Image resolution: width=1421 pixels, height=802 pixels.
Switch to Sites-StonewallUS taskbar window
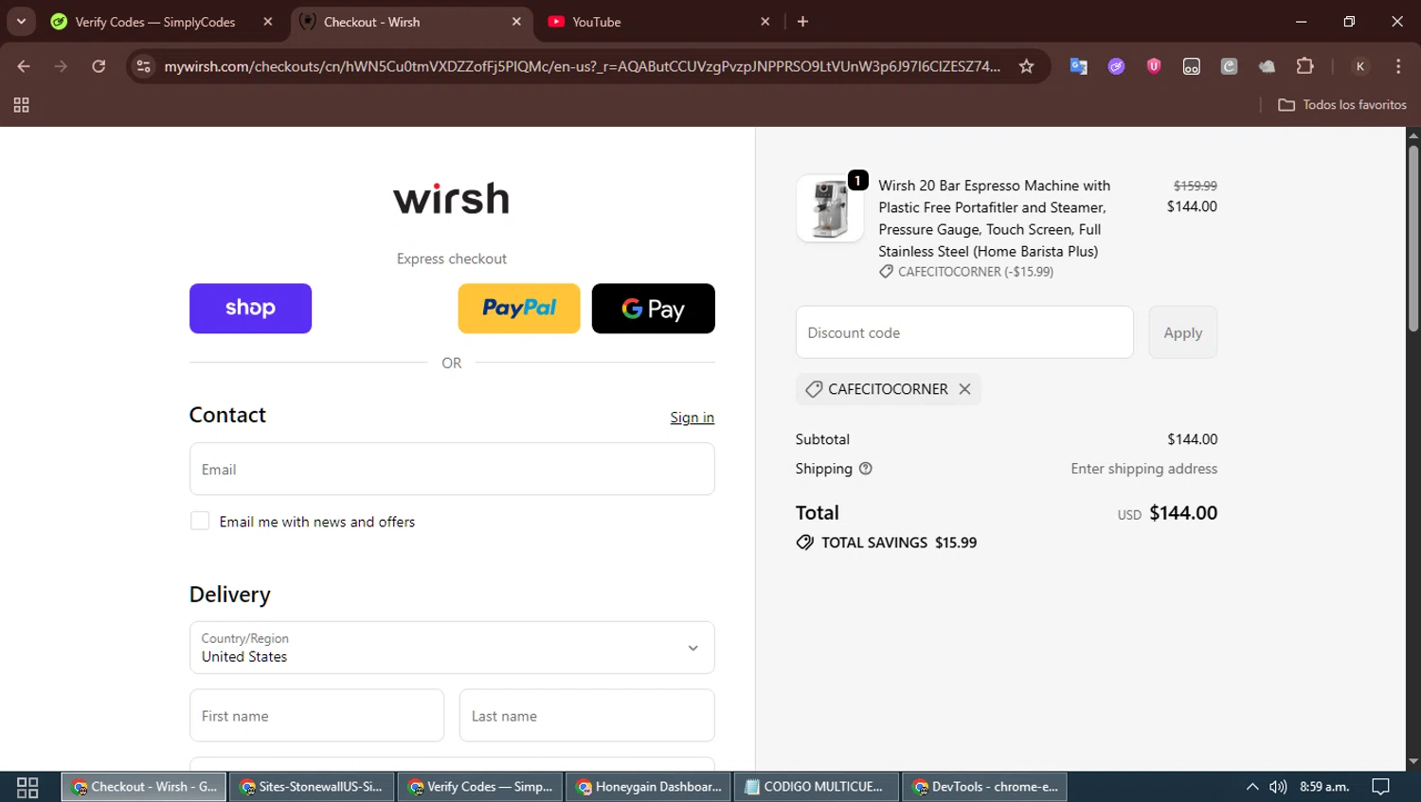[x=312, y=787]
